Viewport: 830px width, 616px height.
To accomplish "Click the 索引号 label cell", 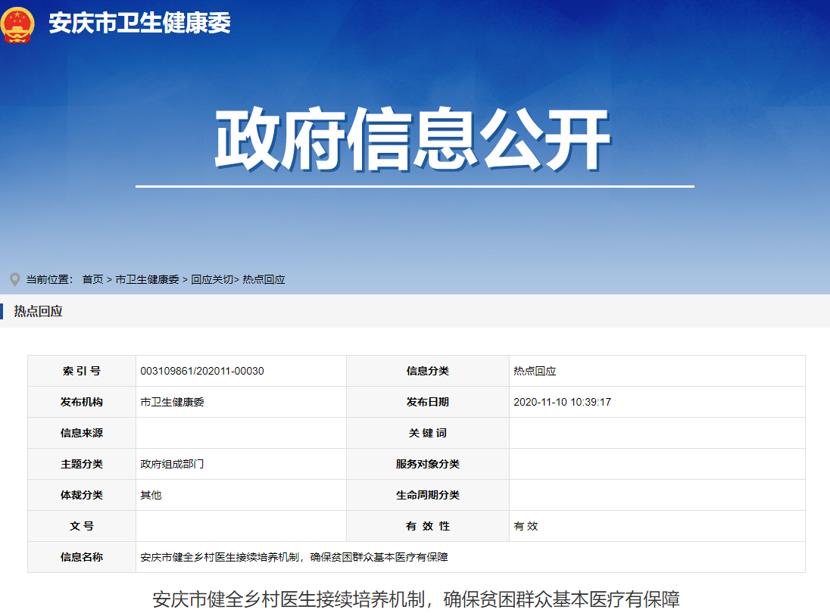I will (x=82, y=371).
